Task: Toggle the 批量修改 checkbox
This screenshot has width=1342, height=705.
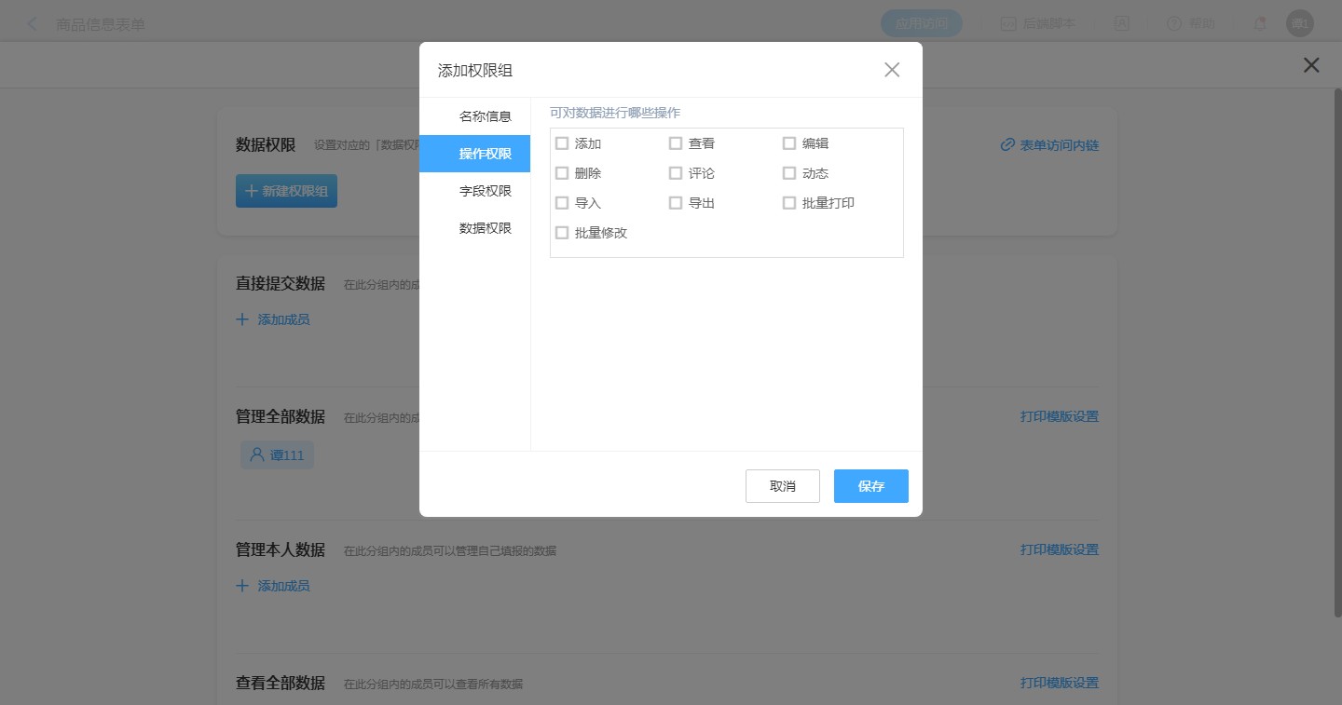Action: (562, 233)
